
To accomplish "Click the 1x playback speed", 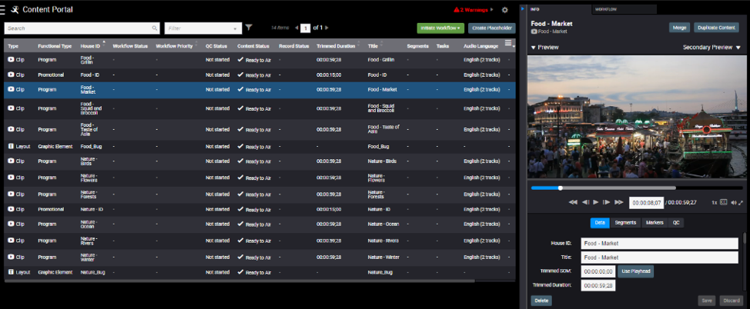I will [714, 202].
